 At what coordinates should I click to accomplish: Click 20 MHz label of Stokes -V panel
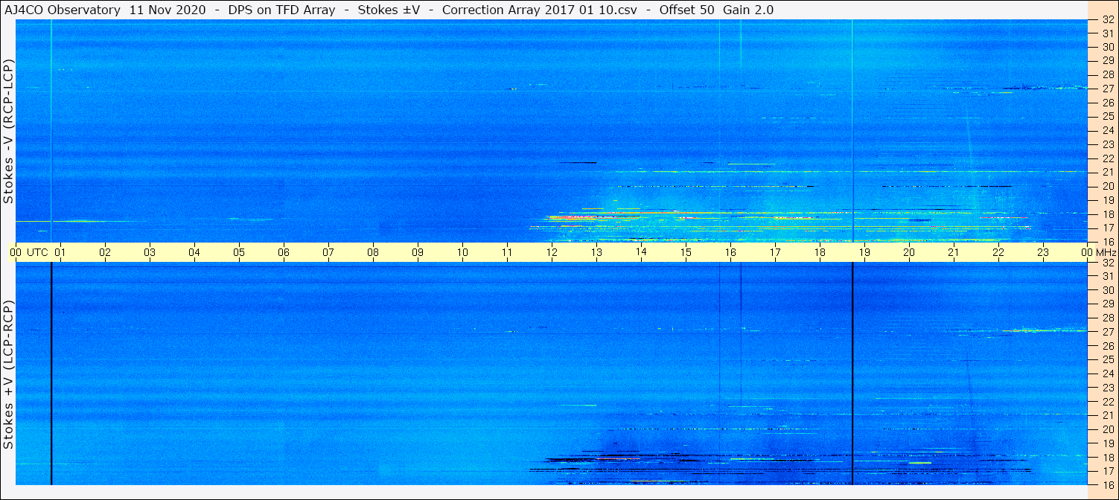[1108, 186]
